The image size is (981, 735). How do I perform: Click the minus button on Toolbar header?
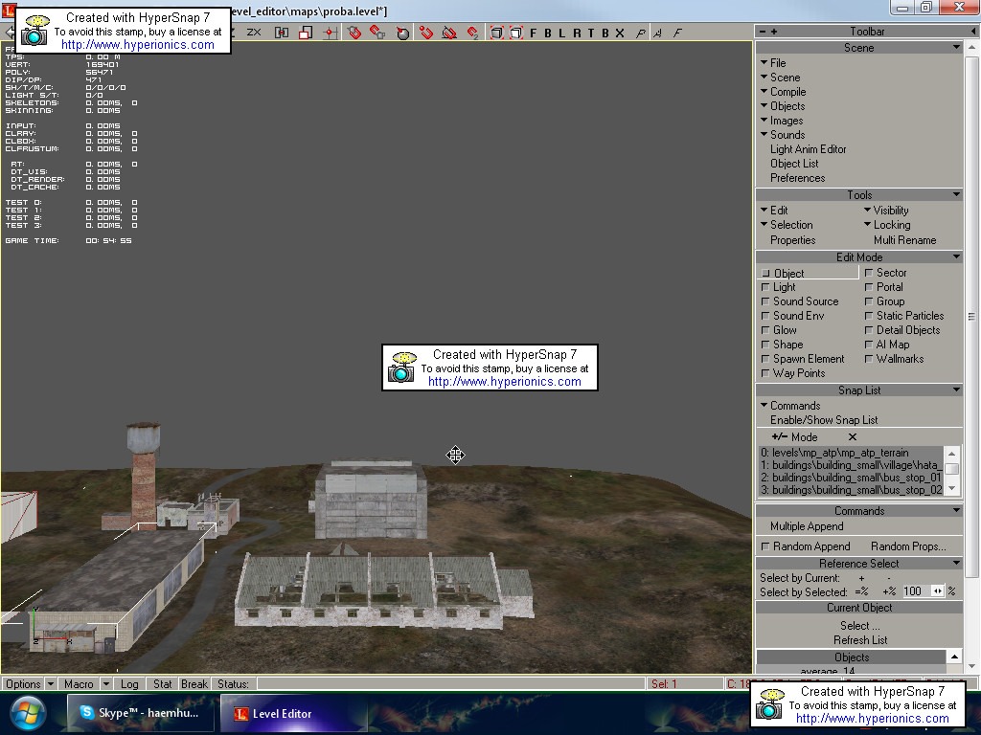(763, 32)
